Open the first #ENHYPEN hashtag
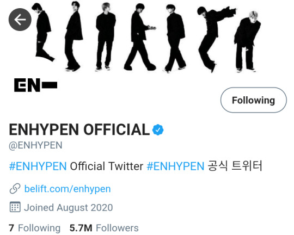 click(x=38, y=166)
